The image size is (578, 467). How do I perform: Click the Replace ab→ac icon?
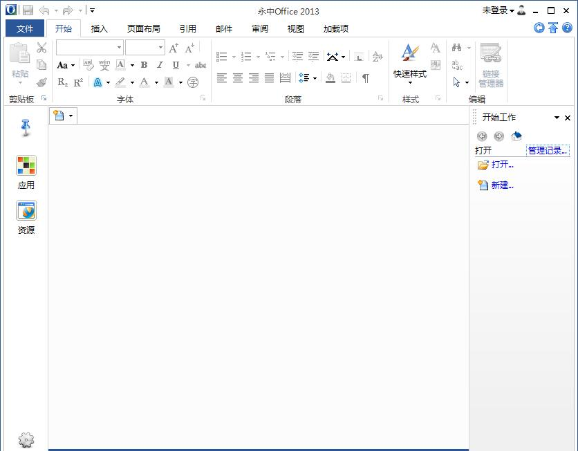(x=457, y=65)
